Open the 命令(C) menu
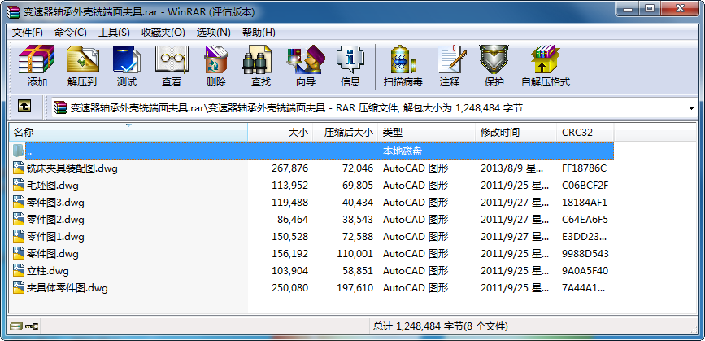Screen dimensions: 705x341 click(71, 33)
